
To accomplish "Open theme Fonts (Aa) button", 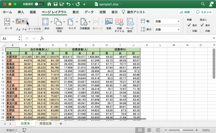I will tap(18, 29).
